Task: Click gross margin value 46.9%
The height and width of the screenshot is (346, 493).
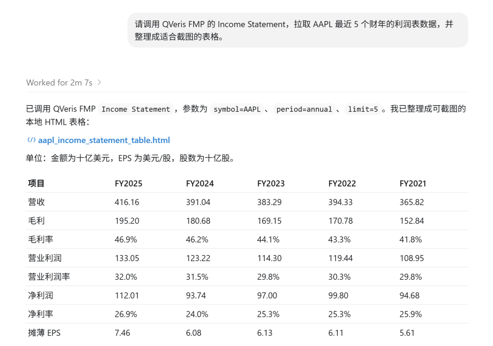Action: coord(126,240)
